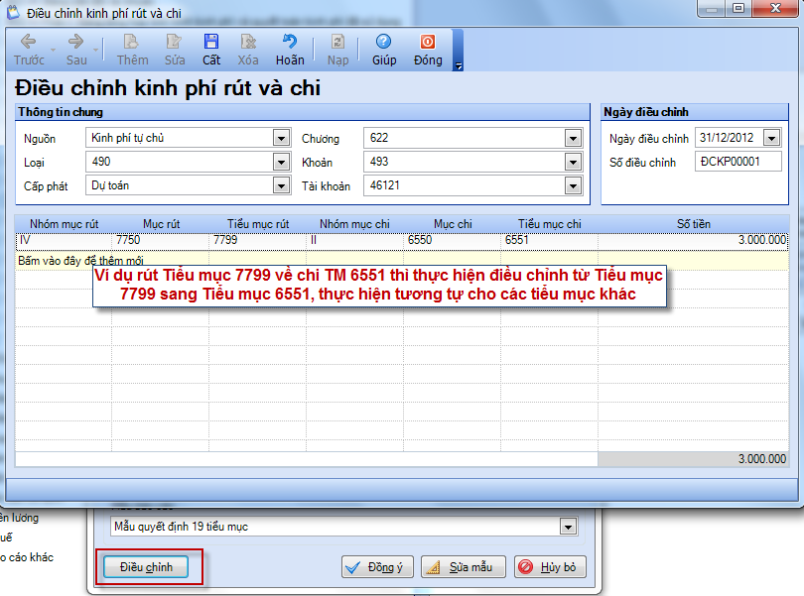This screenshot has width=804, height=596.
Task: Expand the Tài khoản 46121 dropdown
Action: [573, 185]
